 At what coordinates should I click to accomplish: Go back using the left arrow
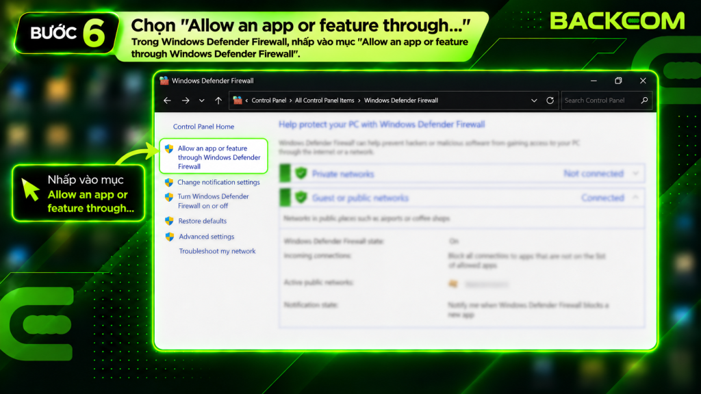[x=167, y=101]
